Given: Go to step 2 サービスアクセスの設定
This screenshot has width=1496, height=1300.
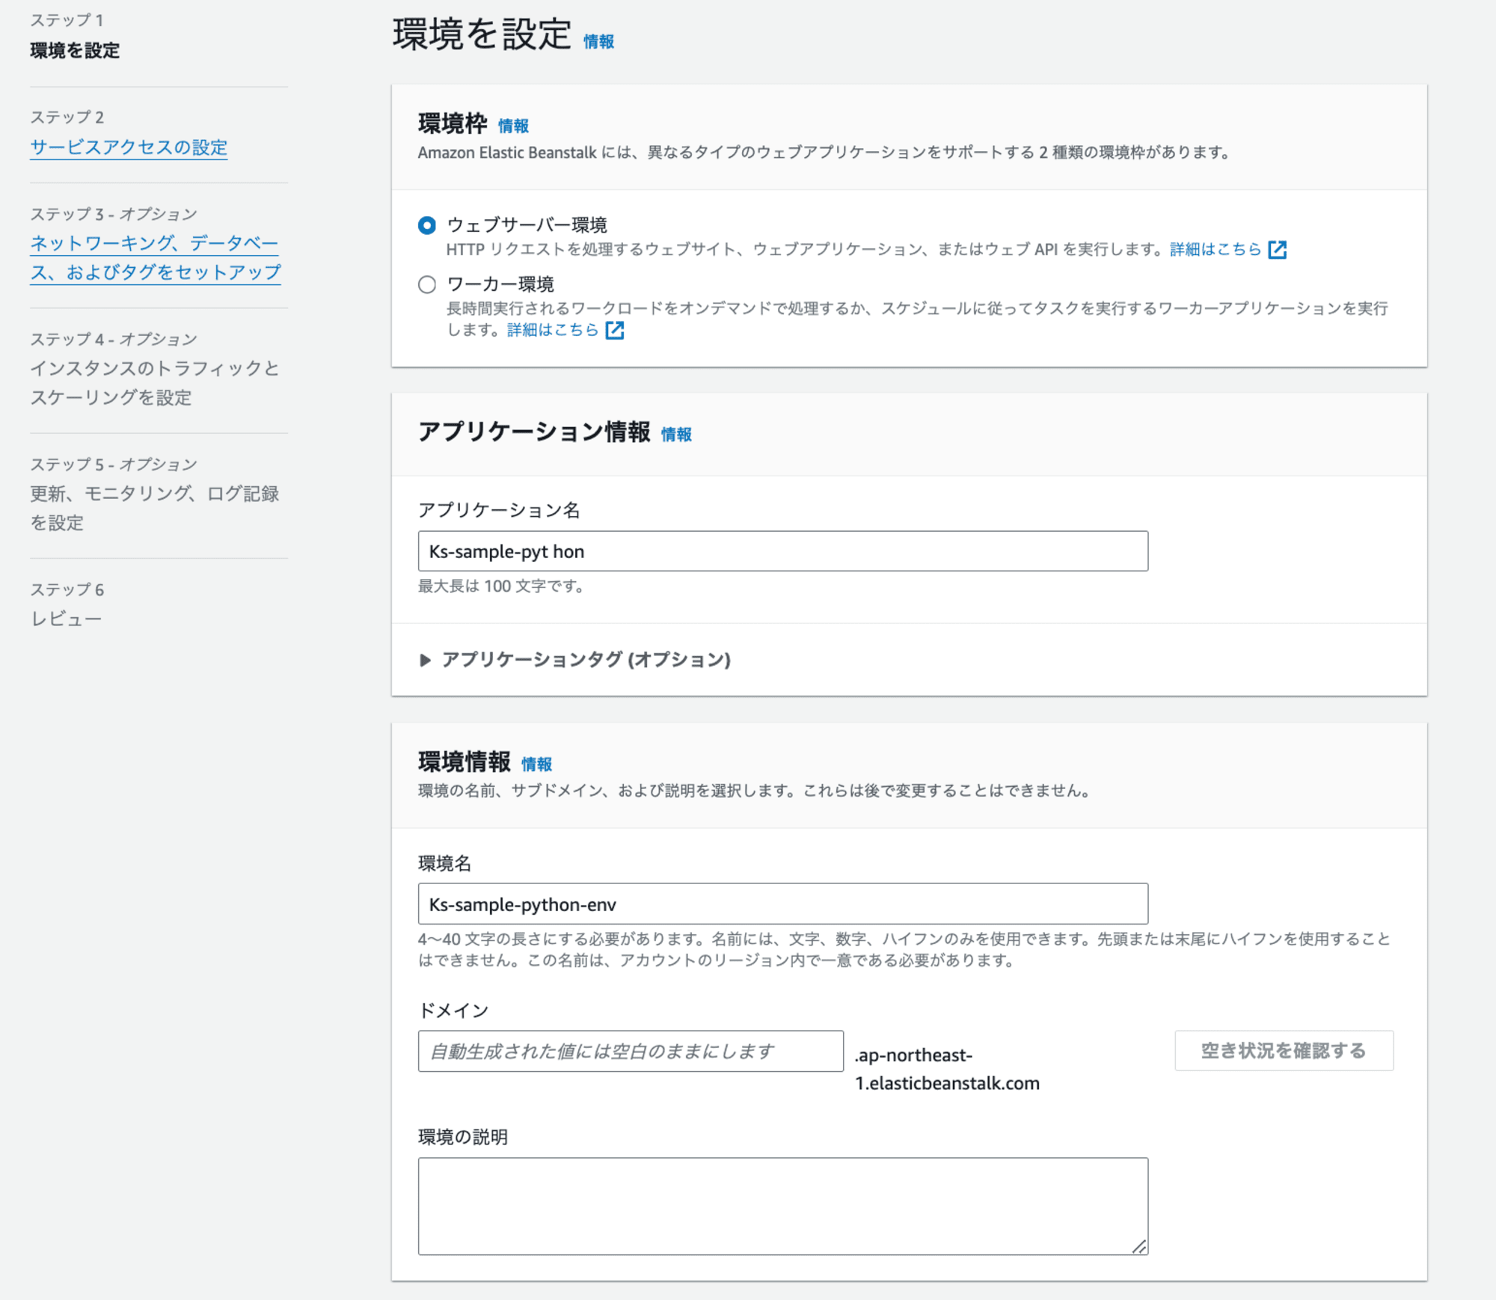Looking at the screenshot, I should point(129,147).
